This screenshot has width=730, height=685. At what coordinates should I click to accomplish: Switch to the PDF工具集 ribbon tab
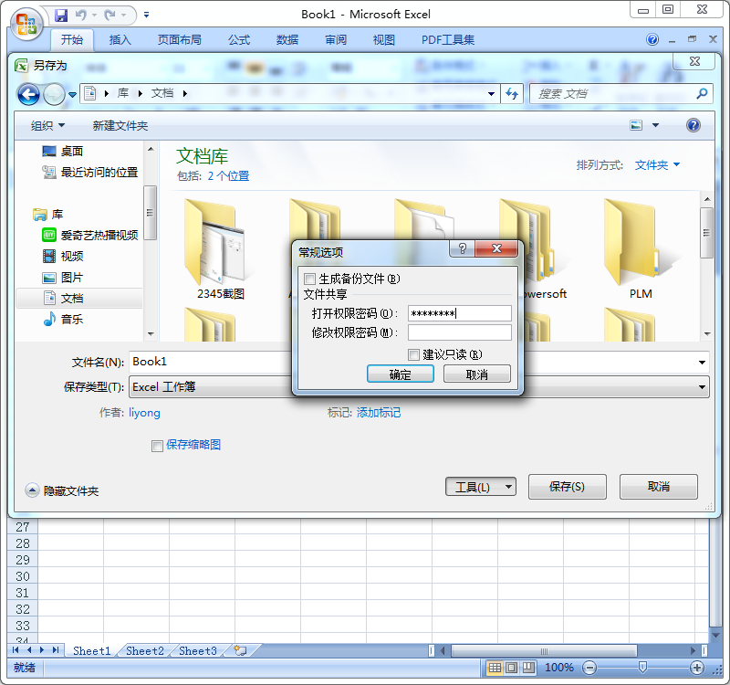448,40
